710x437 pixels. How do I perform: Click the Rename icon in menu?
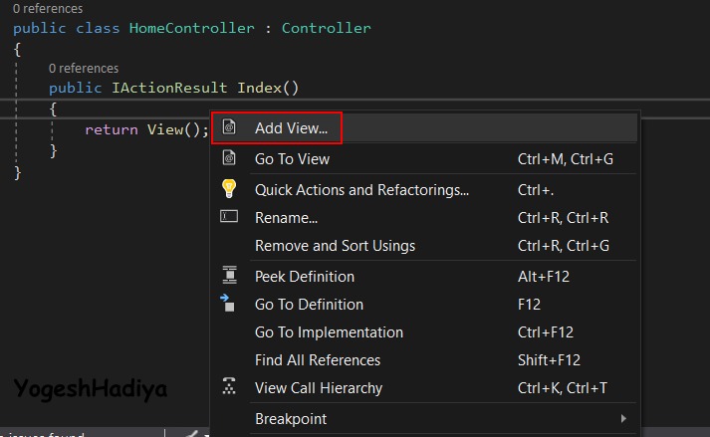tap(229, 216)
